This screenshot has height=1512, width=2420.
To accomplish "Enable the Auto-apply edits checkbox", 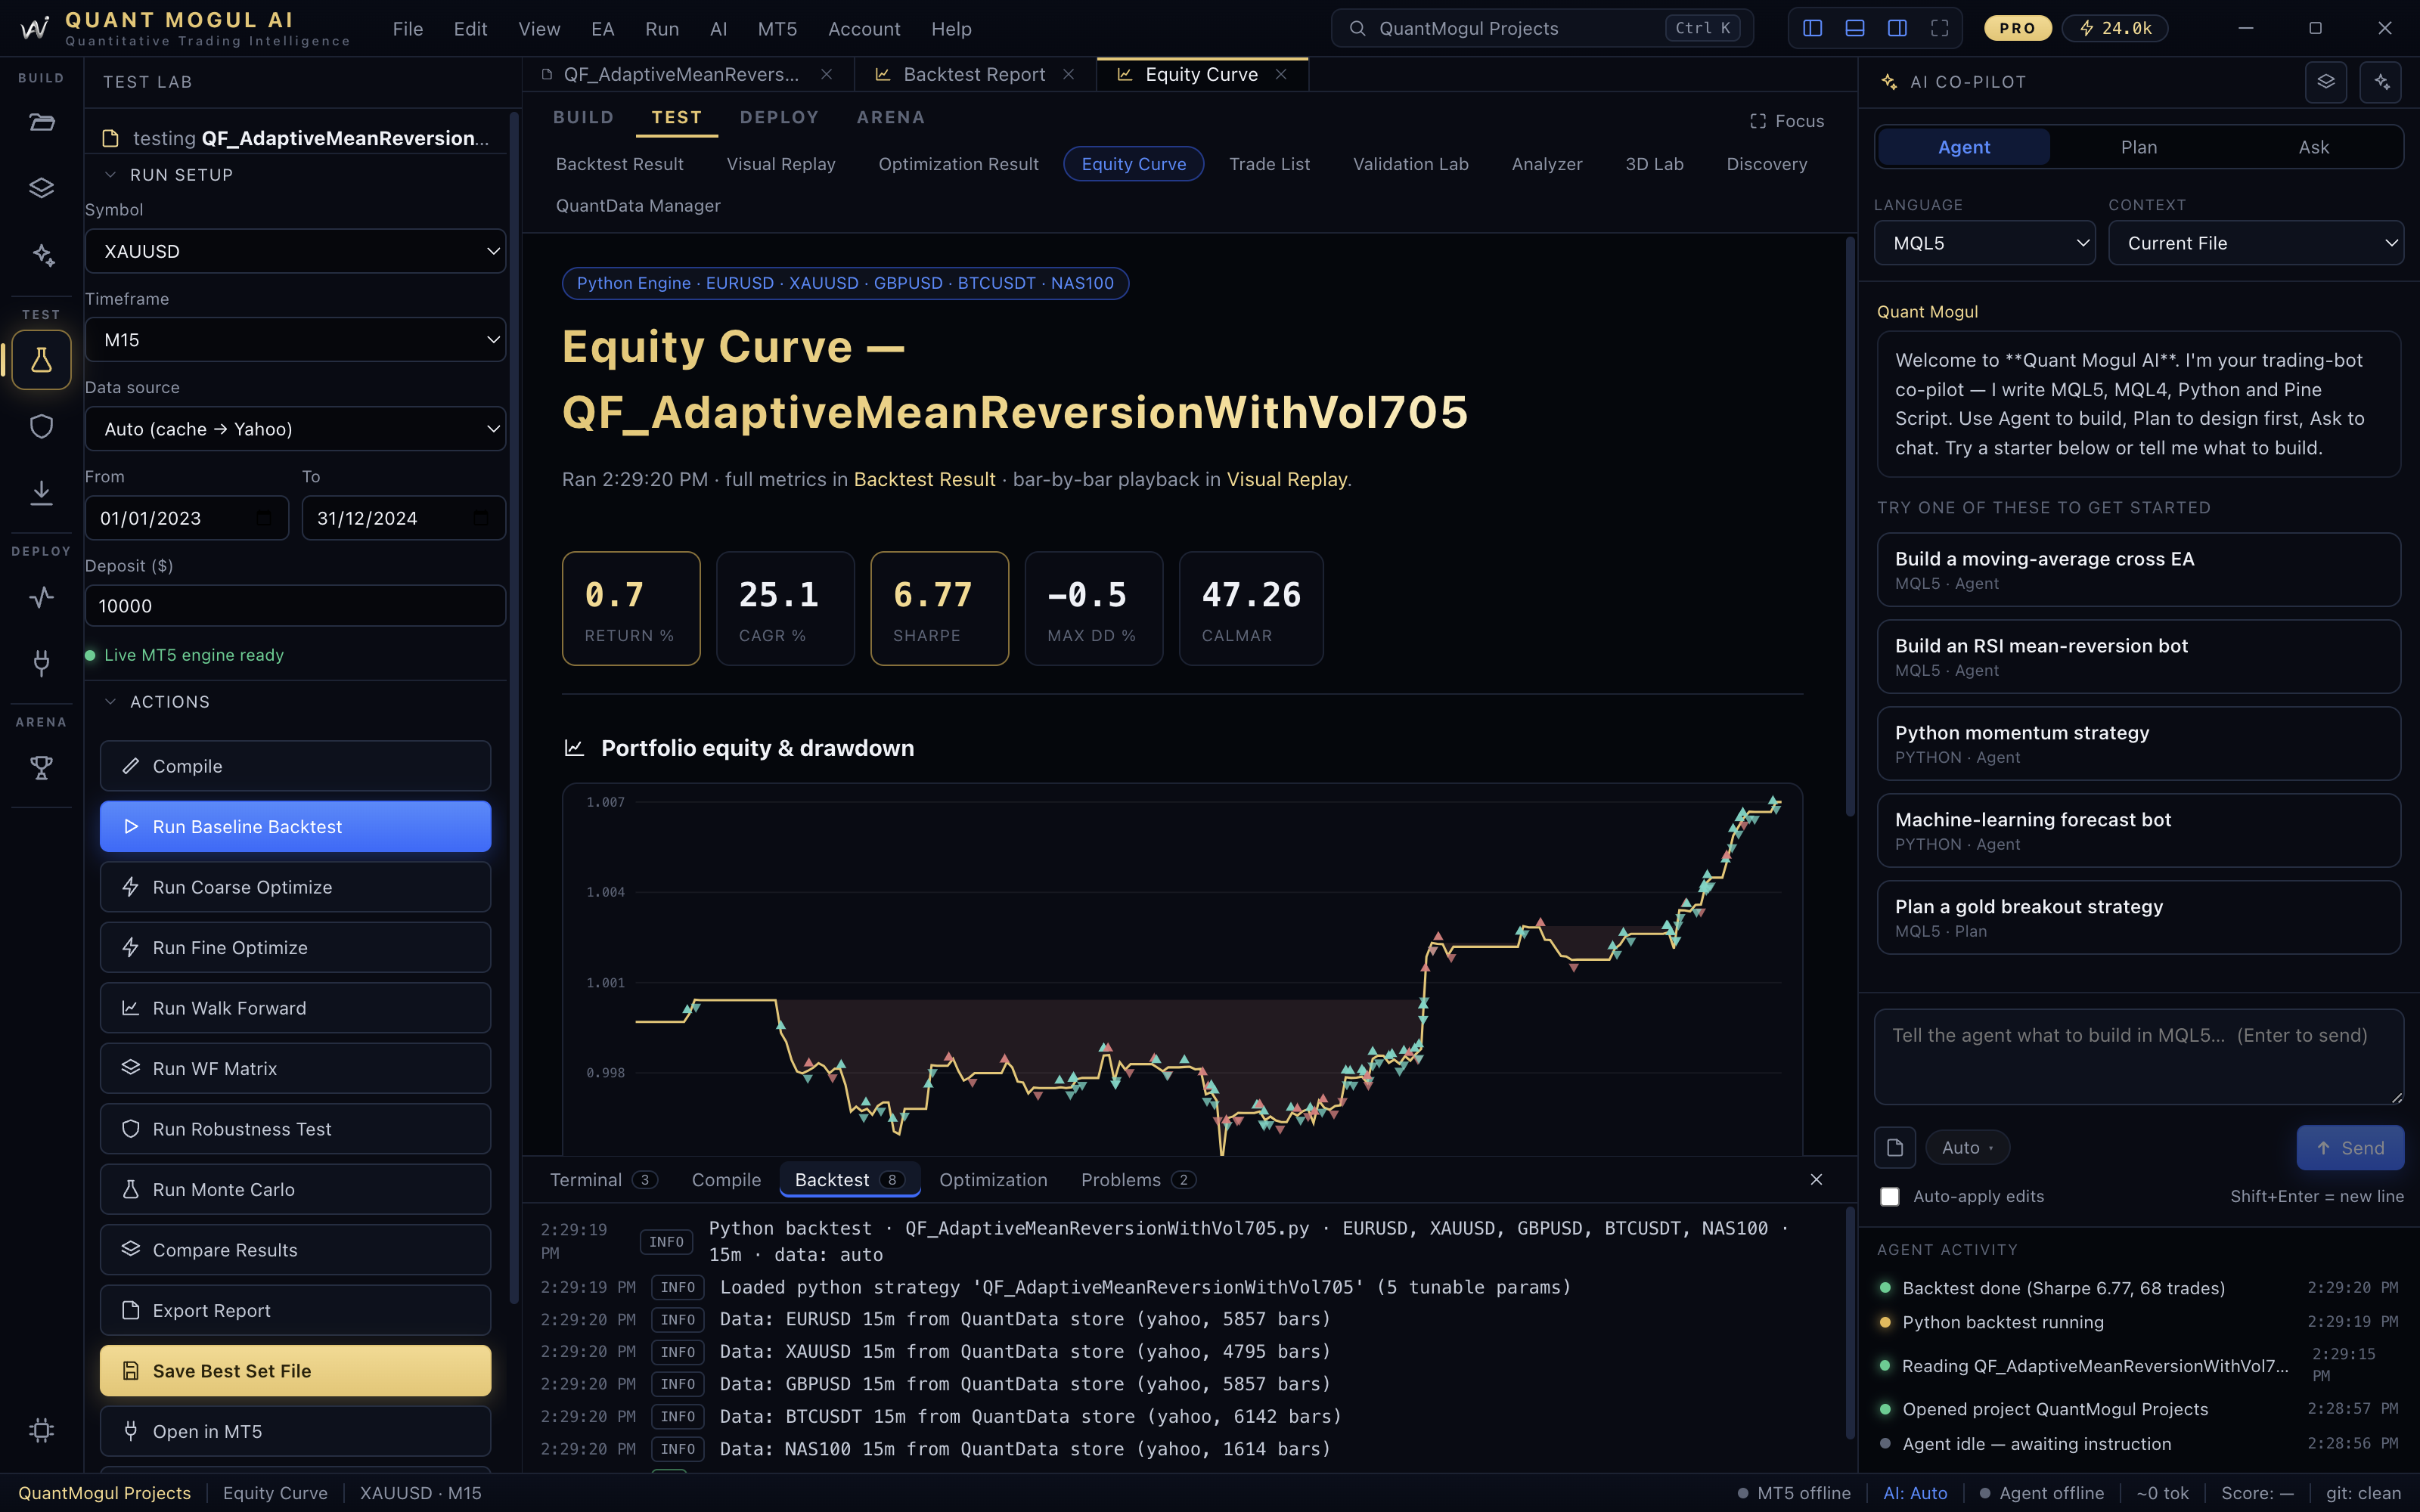I will tap(1889, 1197).
